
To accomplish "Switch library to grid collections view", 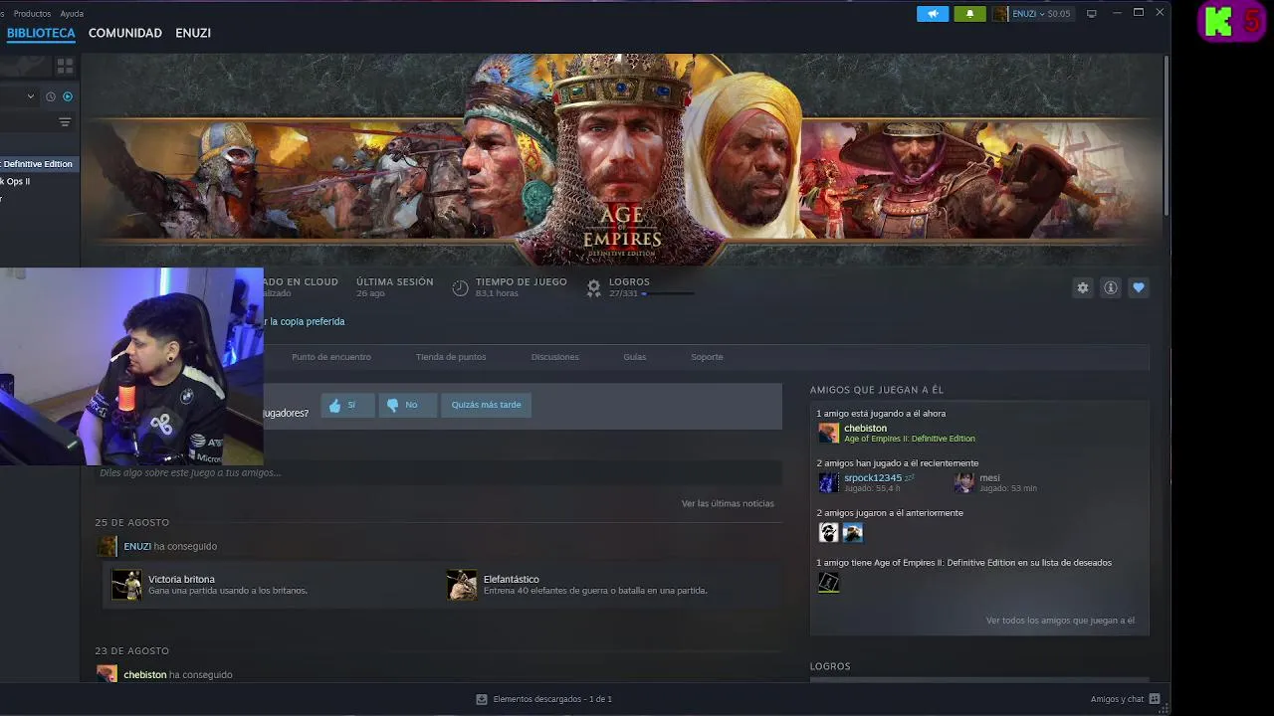I will coord(65,66).
